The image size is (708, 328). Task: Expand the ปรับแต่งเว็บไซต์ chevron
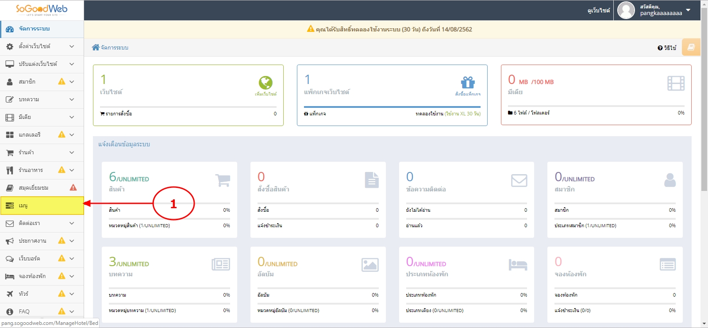[72, 64]
